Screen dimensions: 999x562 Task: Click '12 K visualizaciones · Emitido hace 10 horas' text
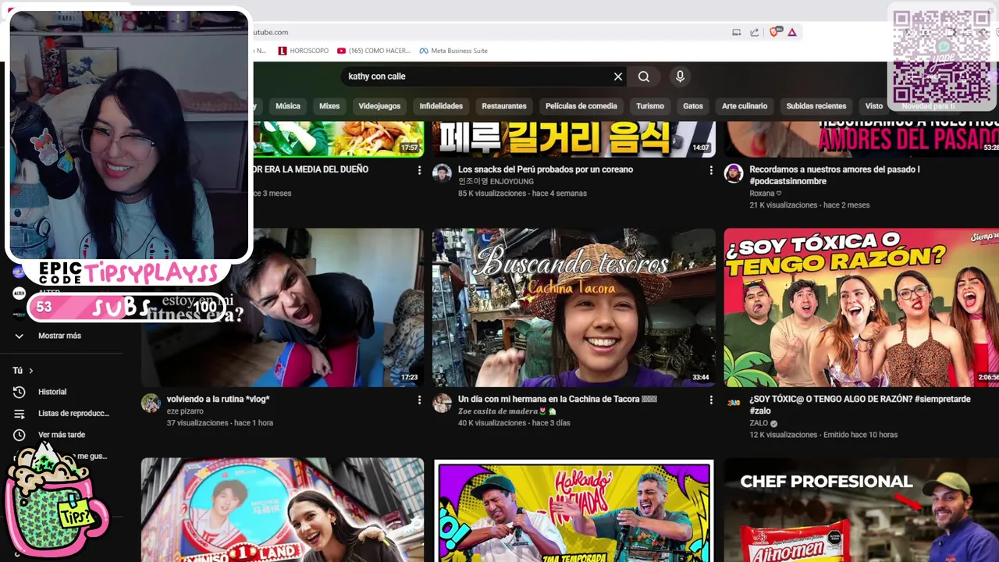(823, 435)
